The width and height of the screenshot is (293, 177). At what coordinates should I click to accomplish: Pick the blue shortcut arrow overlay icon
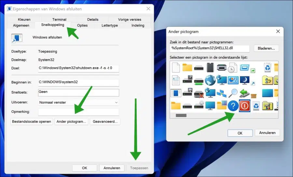point(253,84)
